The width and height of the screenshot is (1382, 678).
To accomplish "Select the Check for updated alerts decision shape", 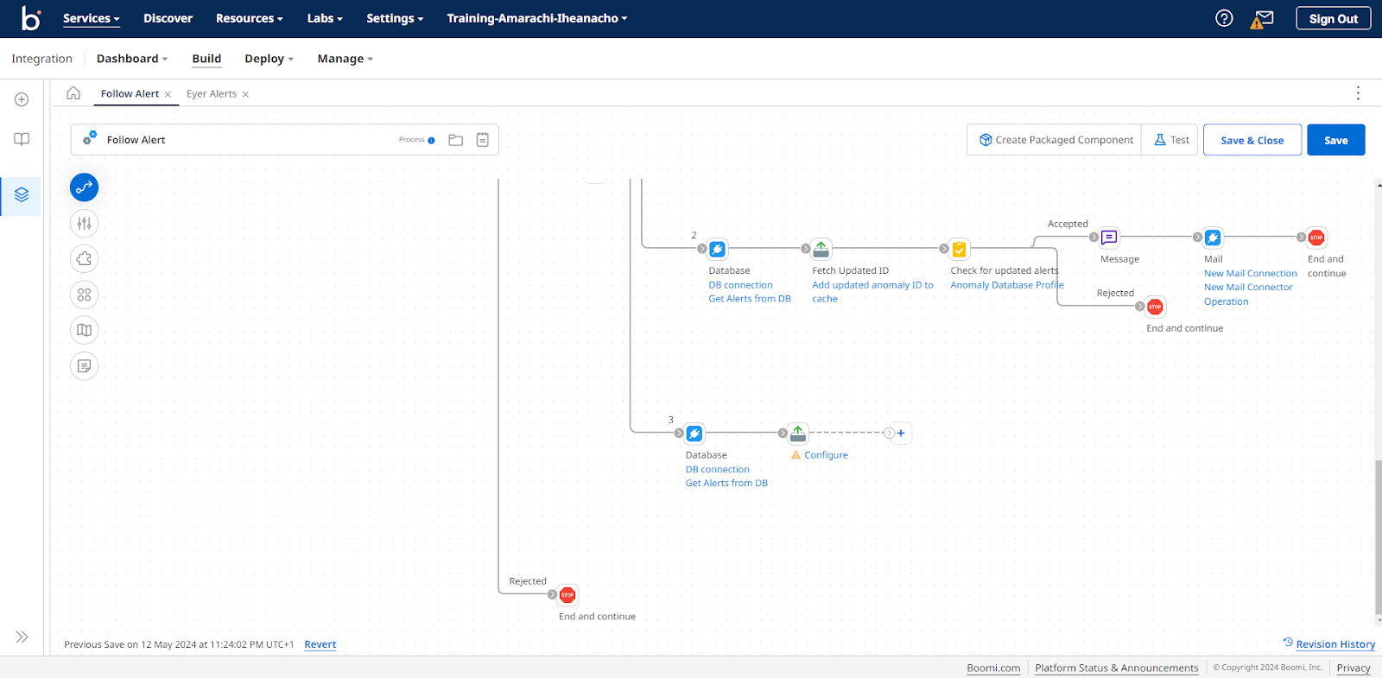I will (960, 249).
